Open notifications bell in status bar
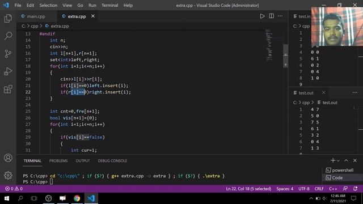This screenshot has height=204, width=363. pos(356,189)
